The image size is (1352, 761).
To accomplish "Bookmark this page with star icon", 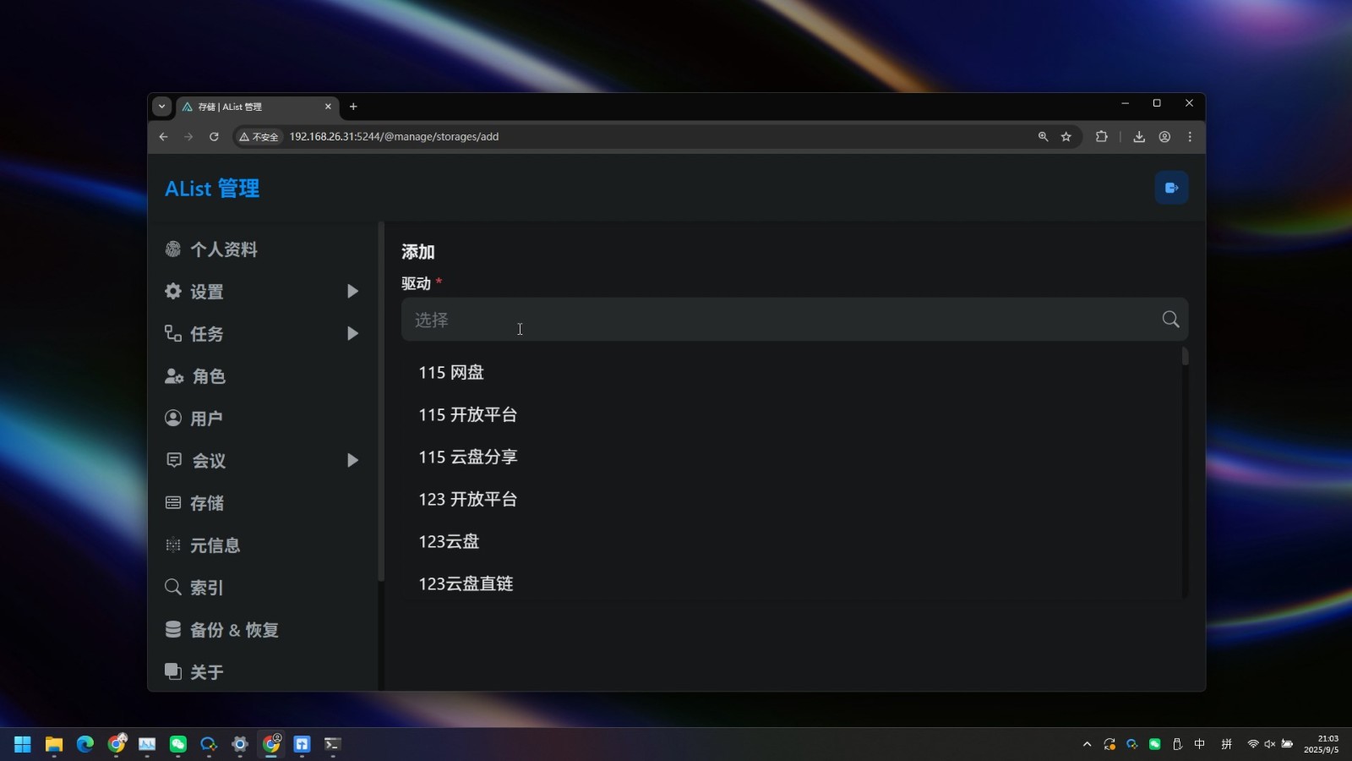I will pyautogui.click(x=1066, y=137).
